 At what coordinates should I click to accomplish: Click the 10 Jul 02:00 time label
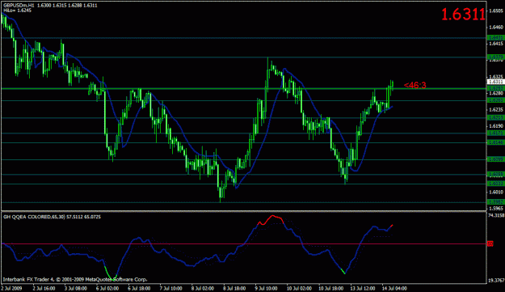(299, 288)
